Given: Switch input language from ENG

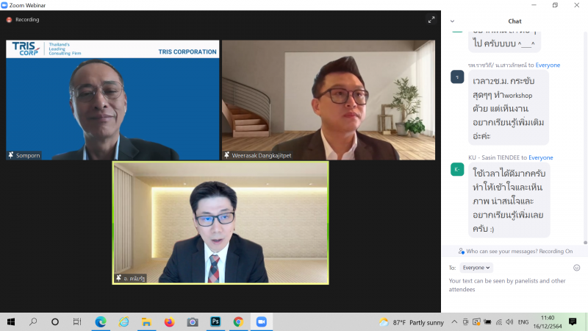Looking at the screenshot, I should (x=523, y=322).
